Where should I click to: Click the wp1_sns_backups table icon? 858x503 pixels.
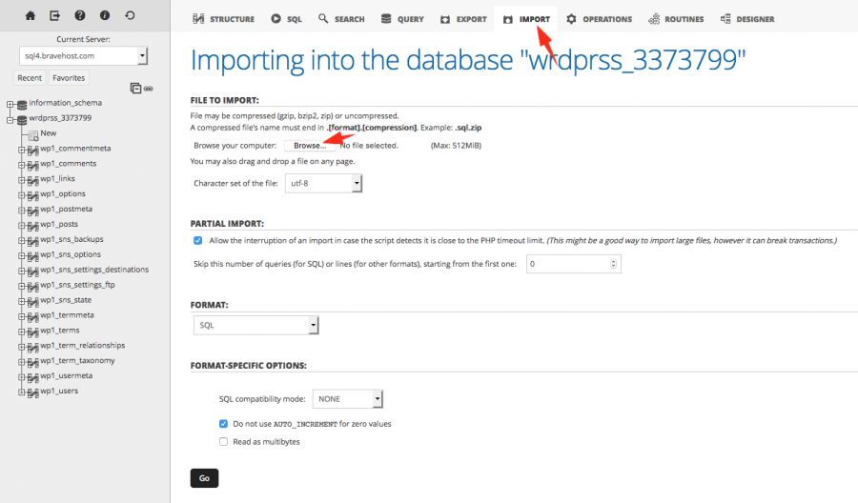coord(32,241)
